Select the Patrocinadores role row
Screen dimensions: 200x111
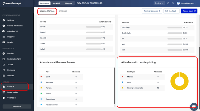point(61,105)
